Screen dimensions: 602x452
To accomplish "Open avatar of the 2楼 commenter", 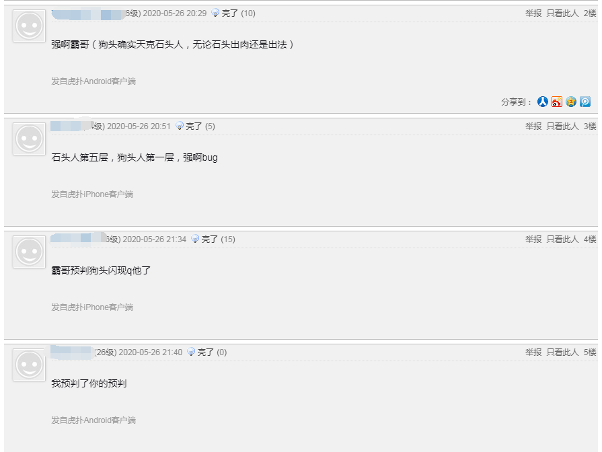I will 29,26.
